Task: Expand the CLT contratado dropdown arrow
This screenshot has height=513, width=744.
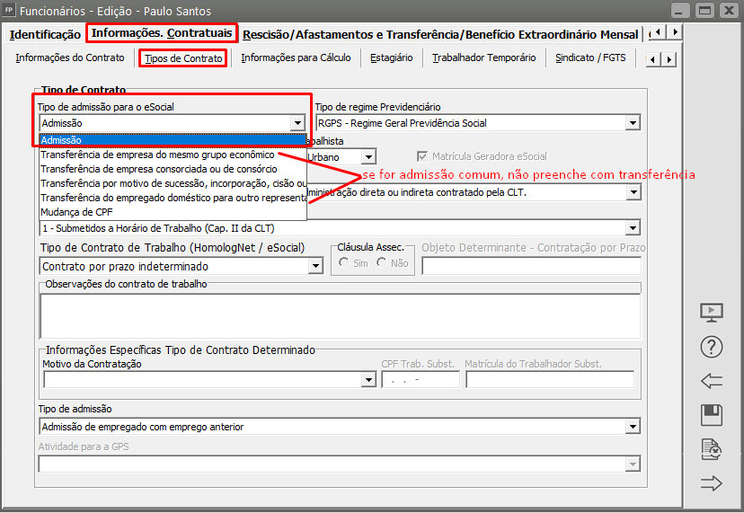Action: (633, 192)
